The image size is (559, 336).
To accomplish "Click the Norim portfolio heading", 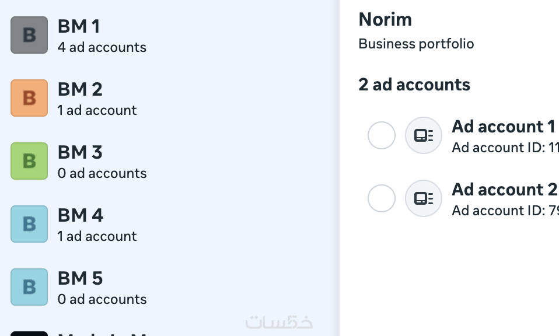I will (385, 19).
